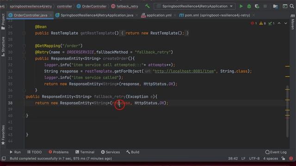This screenshot has width=296, height=166.
Task: Switch to application.yml tab
Action: [x=159, y=15]
